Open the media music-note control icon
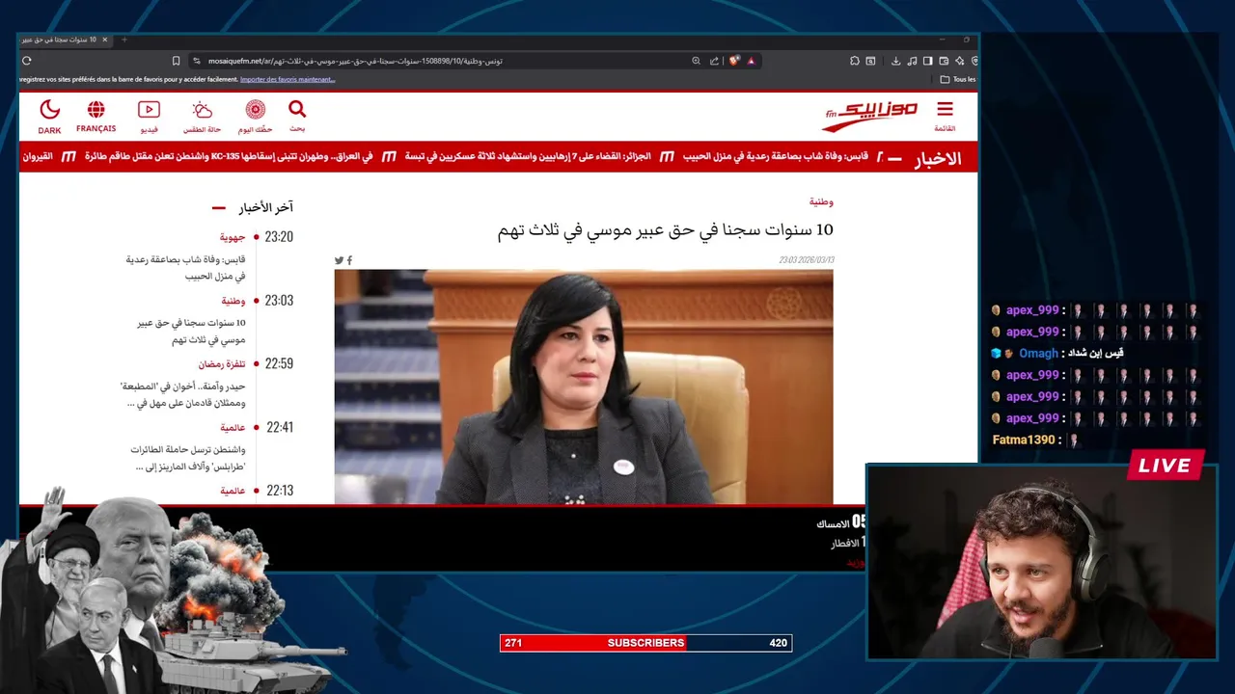 (912, 61)
